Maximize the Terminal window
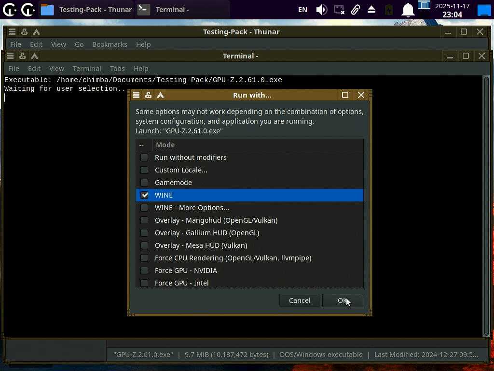This screenshot has width=494, height=371. coord(466,56)
